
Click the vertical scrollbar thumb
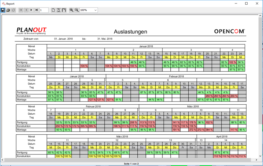pyautogui.click(x=260, y=71)
